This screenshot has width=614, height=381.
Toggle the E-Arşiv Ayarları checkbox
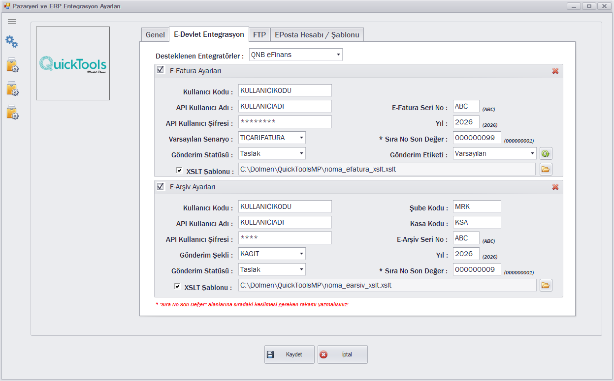160,186
